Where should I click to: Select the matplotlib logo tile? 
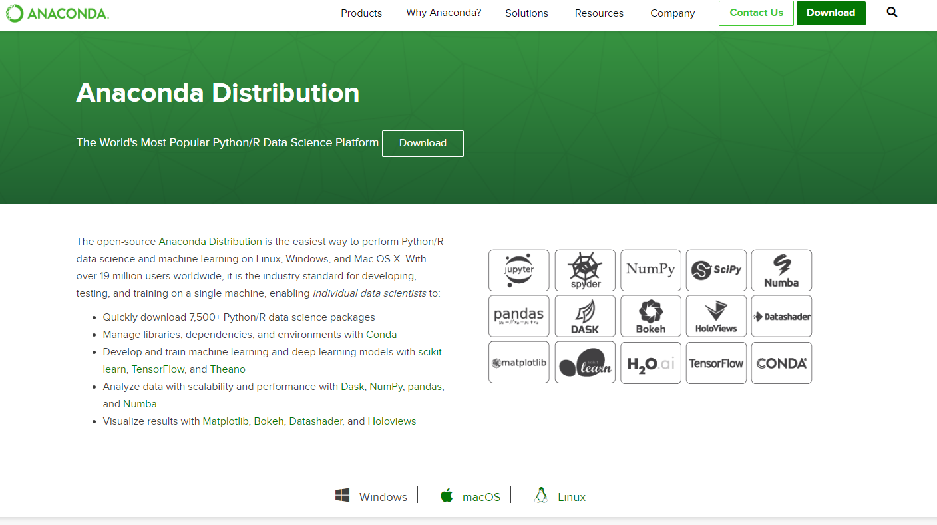pyautogui.click(x=519, y=363)
